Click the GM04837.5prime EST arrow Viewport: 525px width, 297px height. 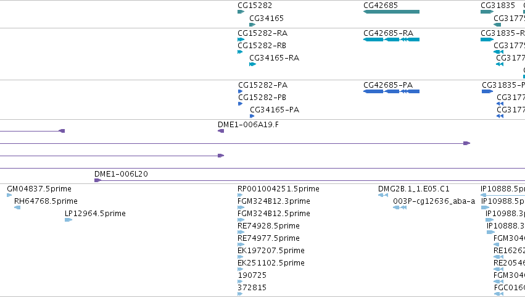[9, 195]
